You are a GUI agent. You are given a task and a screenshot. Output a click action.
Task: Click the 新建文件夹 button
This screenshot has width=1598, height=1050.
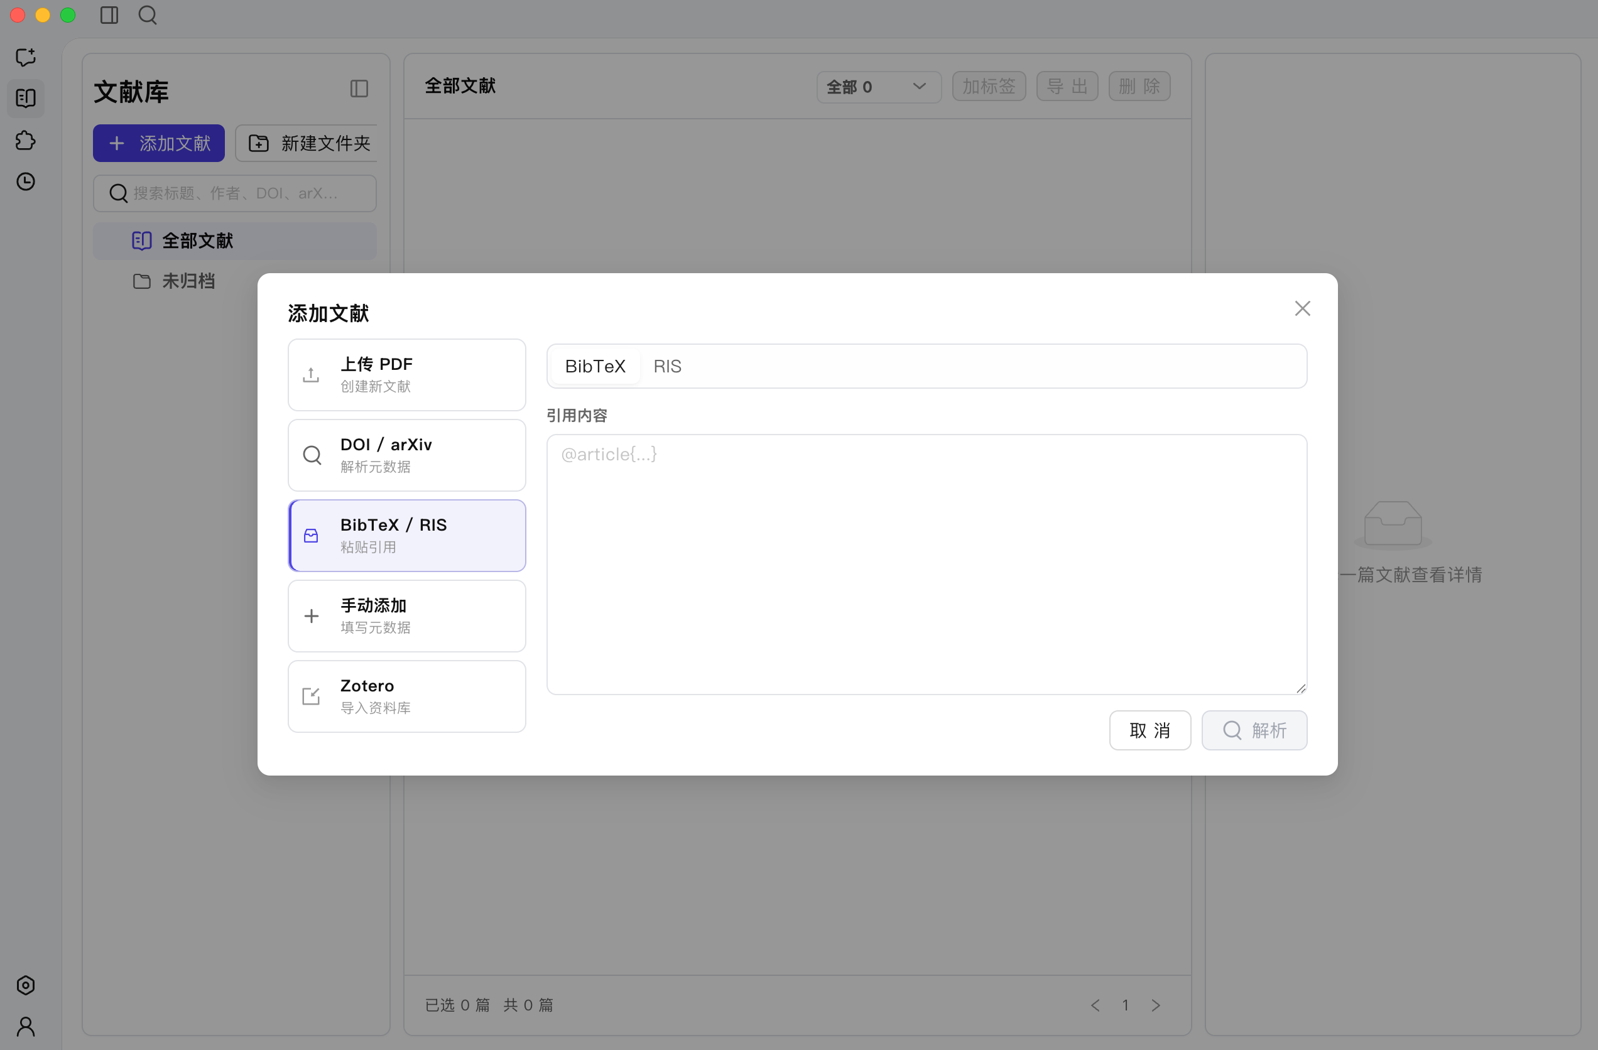tap(307, 143)
